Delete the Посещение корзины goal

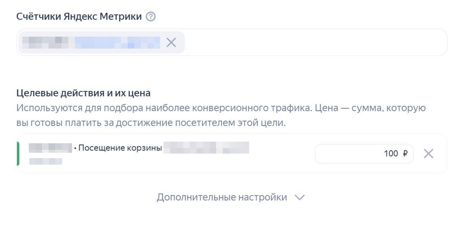pos(428,154)
